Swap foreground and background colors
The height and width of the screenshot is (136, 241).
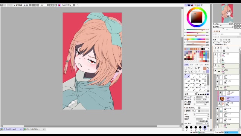208,68
